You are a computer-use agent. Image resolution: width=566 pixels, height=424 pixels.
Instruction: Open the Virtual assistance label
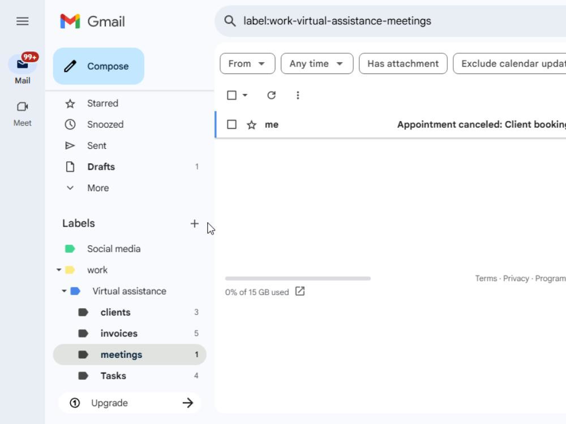(x=129, y=291)
